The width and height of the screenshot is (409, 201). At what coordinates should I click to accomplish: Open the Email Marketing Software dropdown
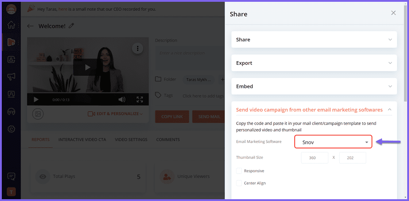coord(333,142)
